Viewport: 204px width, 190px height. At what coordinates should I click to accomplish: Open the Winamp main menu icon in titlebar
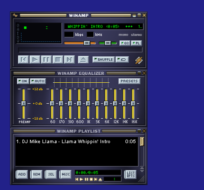point(15,15)
